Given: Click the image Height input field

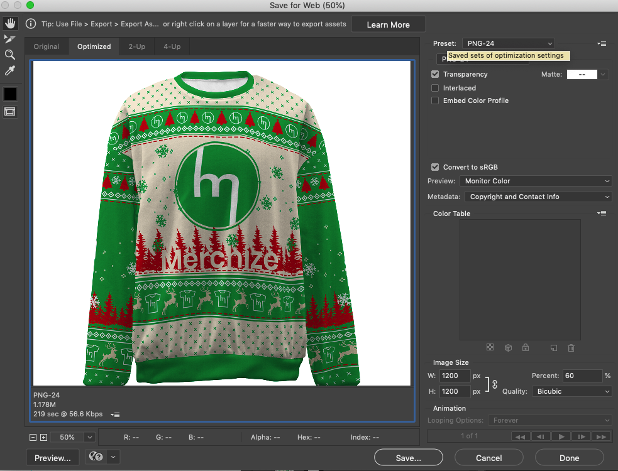Looking at the screenshot, I should pos(455,391).
